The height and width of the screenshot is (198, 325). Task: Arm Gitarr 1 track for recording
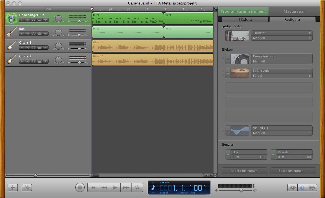tap(22, 48)
